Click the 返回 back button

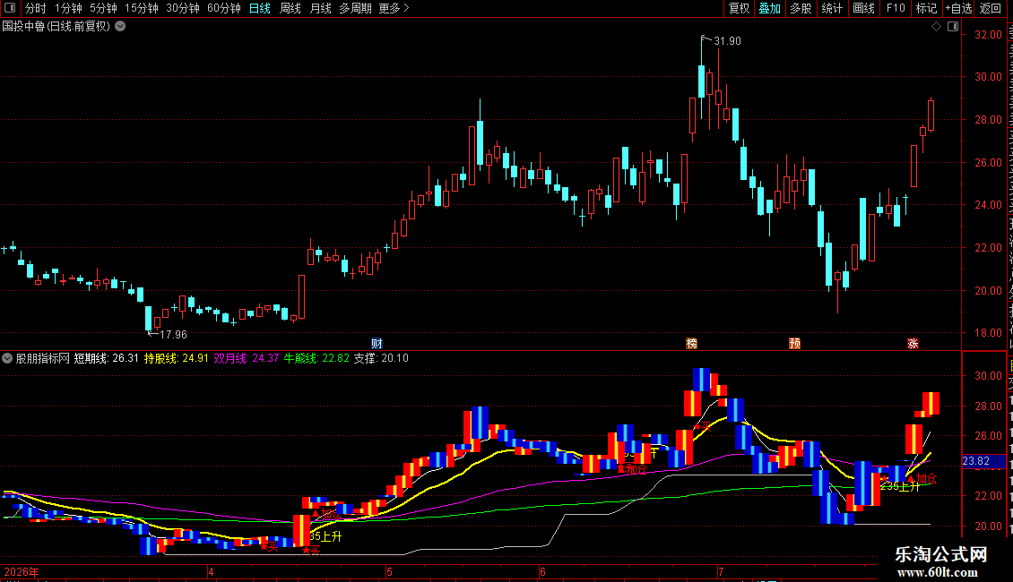tap(991, 8)
